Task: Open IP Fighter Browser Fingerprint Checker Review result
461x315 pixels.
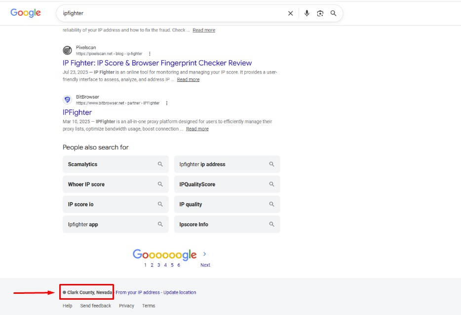Action: click(x=157, y=63)
